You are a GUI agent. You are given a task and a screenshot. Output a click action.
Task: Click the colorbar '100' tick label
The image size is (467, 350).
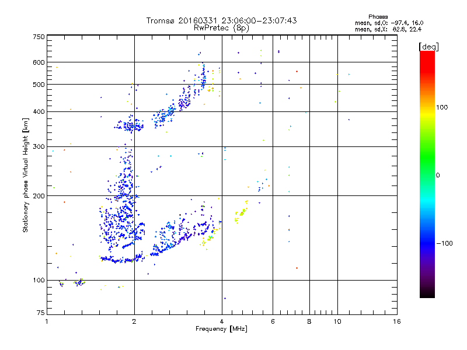pyautogui.click(x=442, y=107)
